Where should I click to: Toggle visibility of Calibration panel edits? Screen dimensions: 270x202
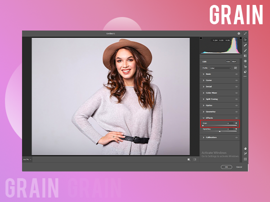coord(236,137)
